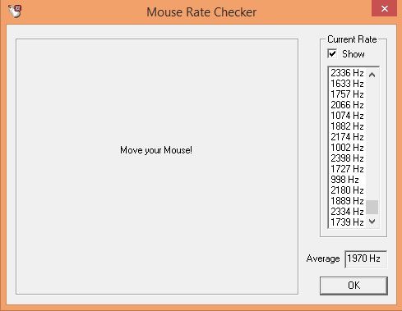The width and height of the screenshot is (402, 311).
Task: Select the 1002 Hz list entry
Action: click(x=347, y=148)
